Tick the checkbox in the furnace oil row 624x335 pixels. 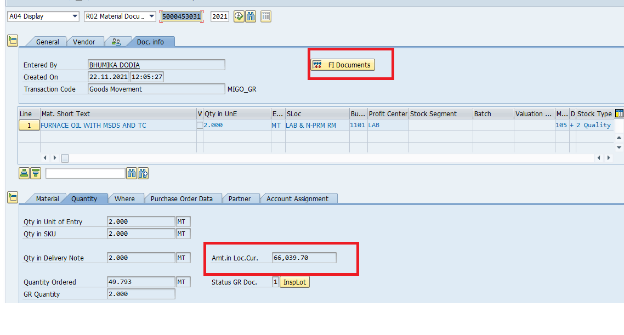200,126
